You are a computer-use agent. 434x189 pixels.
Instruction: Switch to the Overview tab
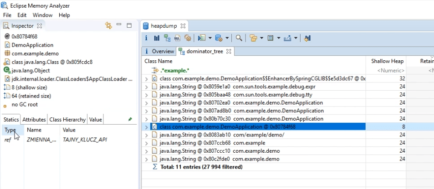[160, 51]
